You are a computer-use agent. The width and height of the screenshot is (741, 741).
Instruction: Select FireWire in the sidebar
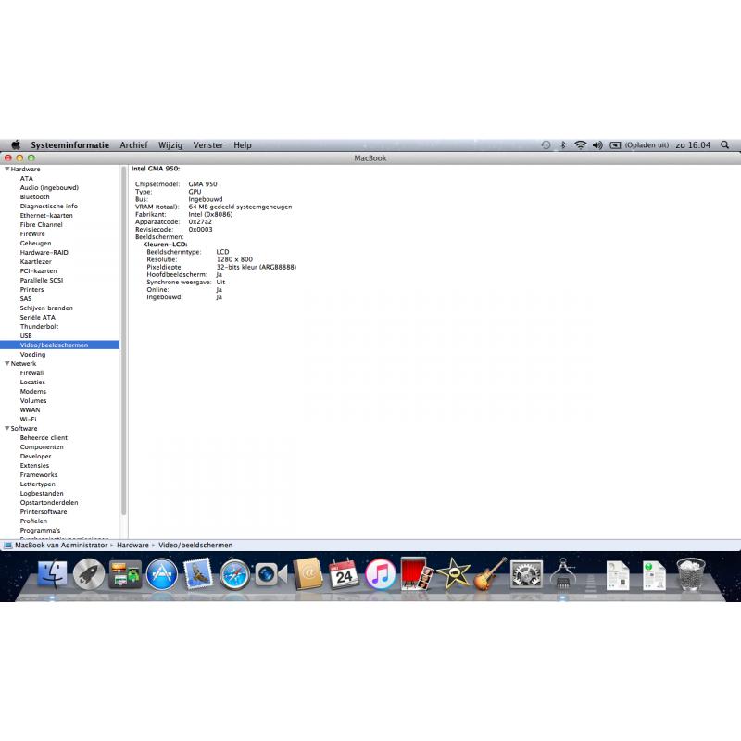point(32,234)
